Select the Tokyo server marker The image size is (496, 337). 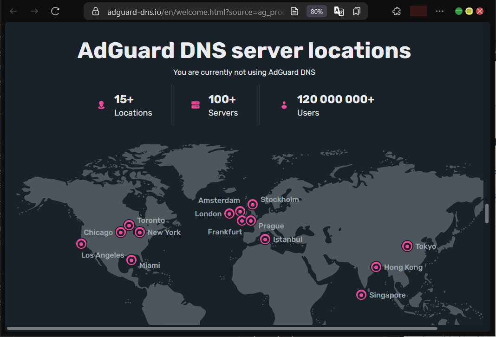407,246
